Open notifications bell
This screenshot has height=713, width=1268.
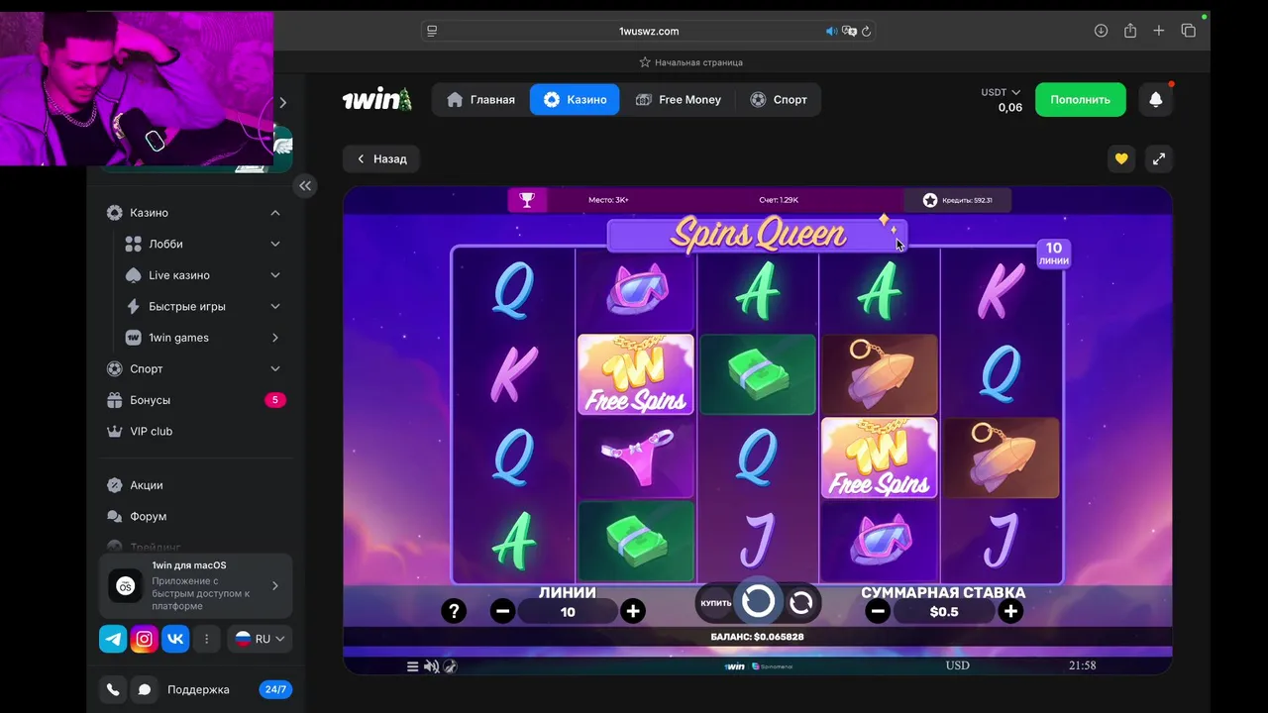[x=1155, y=99]
